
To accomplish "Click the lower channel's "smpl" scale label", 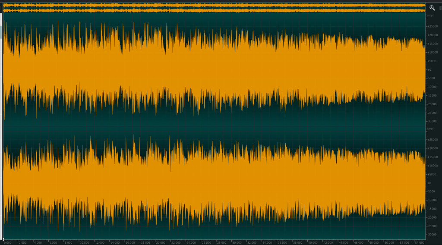I will [430, 129].
